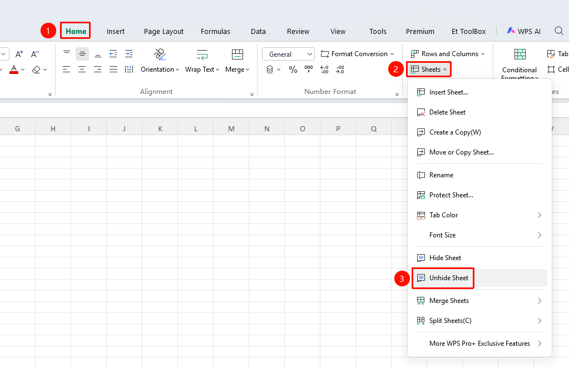This screenshot has width=569, height=368.
Task: Toggle justify alignment icon
Action: pyautogui.click(x=113, y=69)
